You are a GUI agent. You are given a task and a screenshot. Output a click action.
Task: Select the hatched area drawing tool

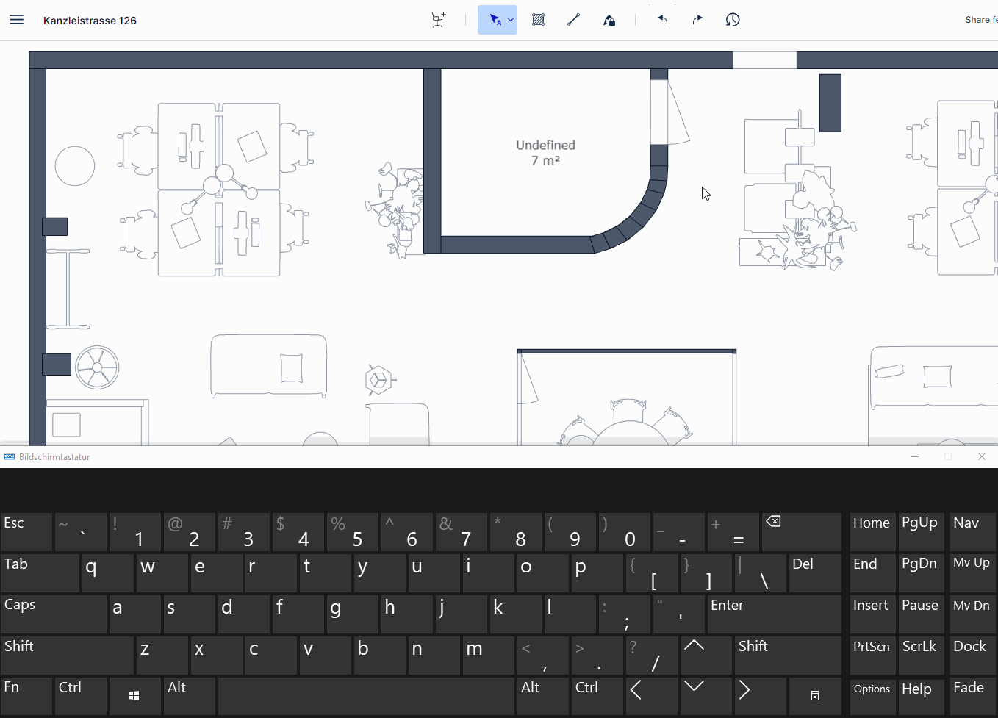[538, 20]
